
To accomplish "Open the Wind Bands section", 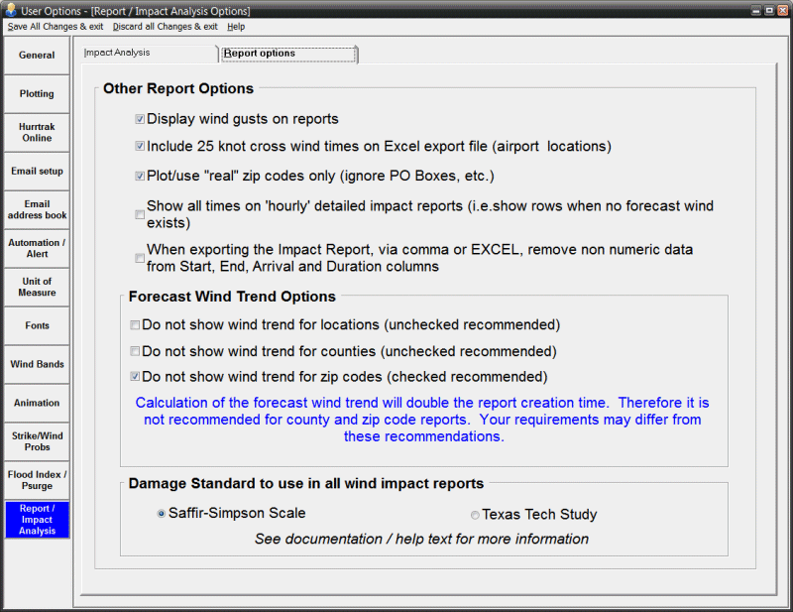I will click(37, 364).
